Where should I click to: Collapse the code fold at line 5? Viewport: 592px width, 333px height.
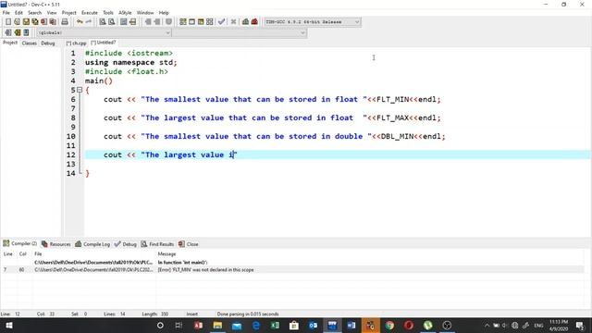coord(80,90)
